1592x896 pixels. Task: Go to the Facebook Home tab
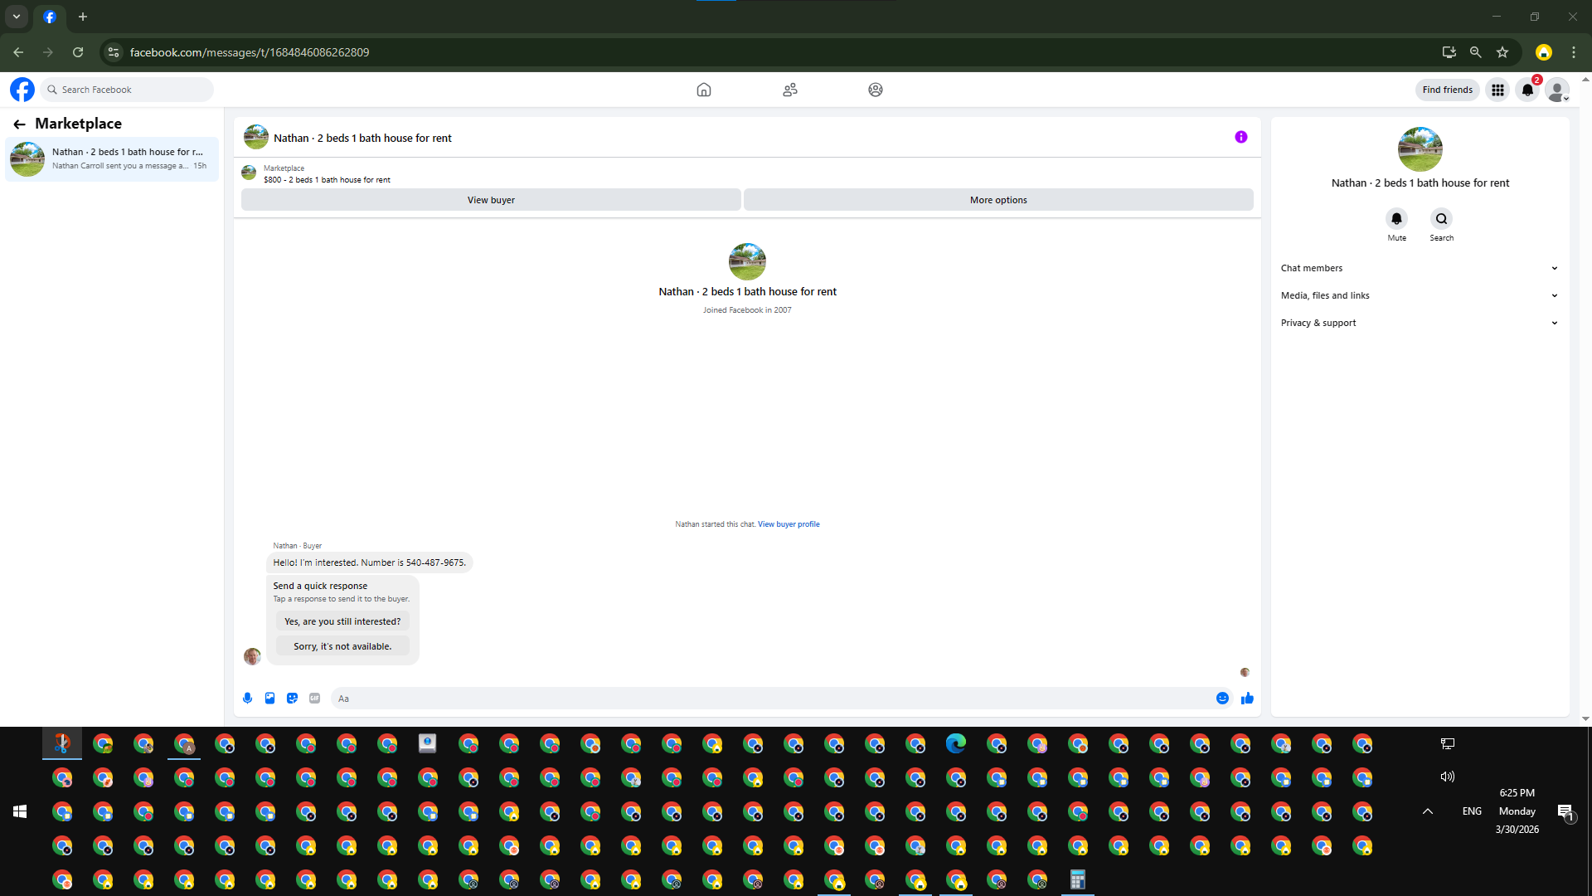coord(703,90)
